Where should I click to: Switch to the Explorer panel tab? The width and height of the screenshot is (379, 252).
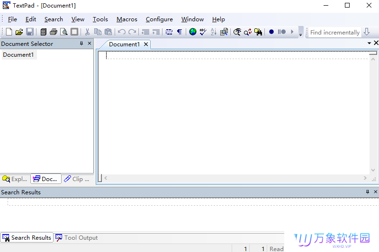point(15,179)
